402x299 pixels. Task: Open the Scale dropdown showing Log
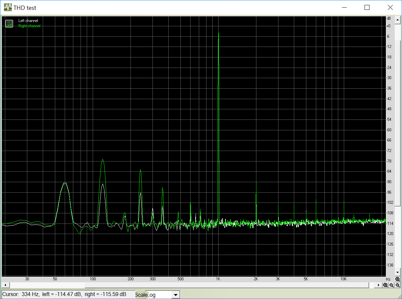[x=176, y=295]
